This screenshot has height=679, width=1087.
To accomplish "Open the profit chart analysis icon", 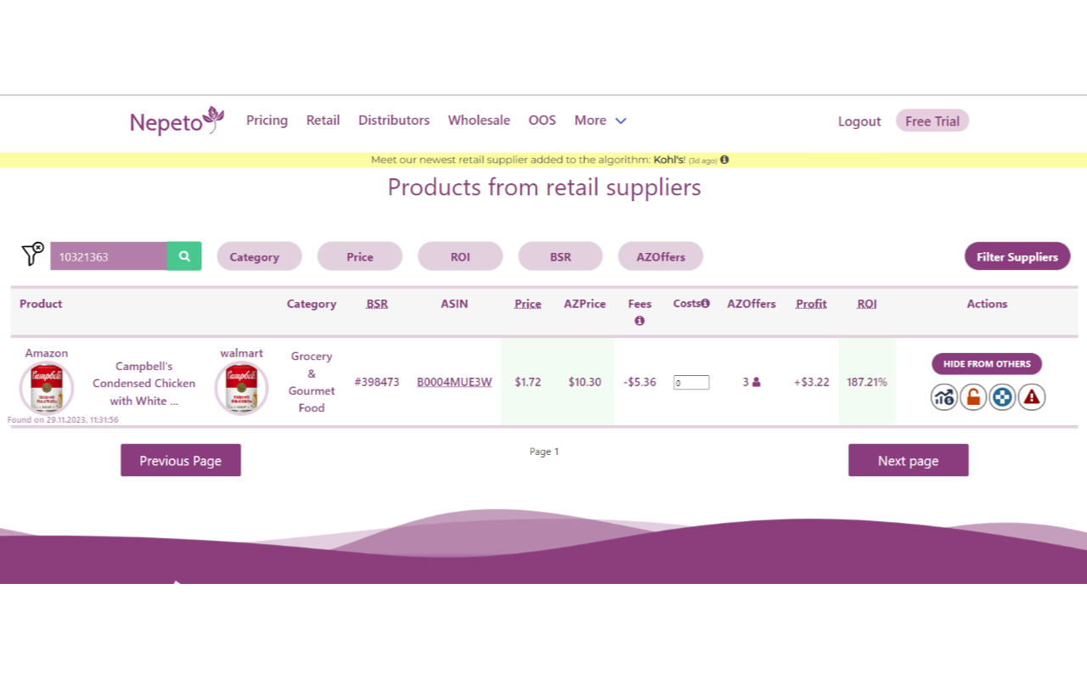I will [944, 397].
